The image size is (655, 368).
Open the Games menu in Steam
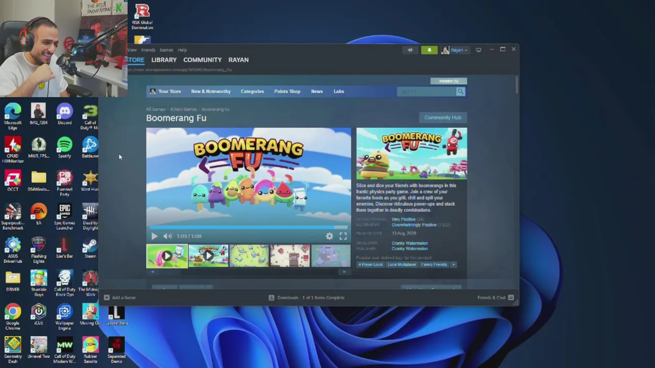tap(166, 50)
